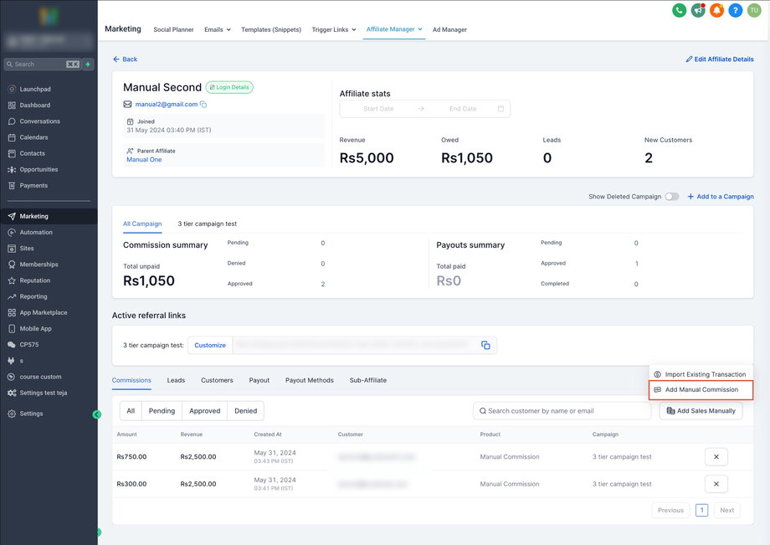Click the customer search input field
770x545 pixels.
565,411
